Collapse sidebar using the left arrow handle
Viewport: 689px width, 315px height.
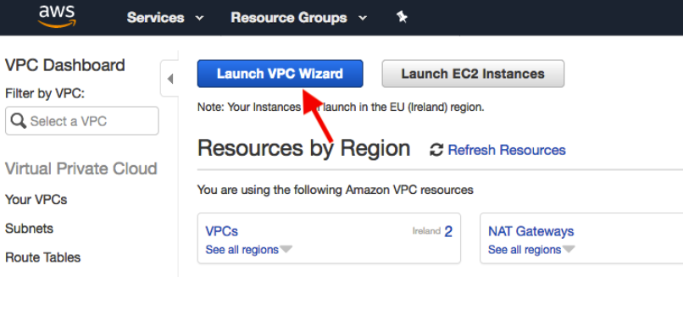[170, 79]
